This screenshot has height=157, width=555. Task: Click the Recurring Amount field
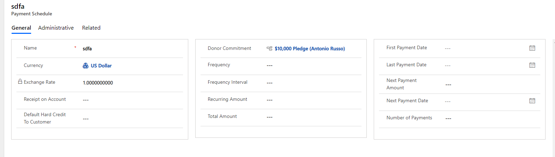[x=313, y=100]
